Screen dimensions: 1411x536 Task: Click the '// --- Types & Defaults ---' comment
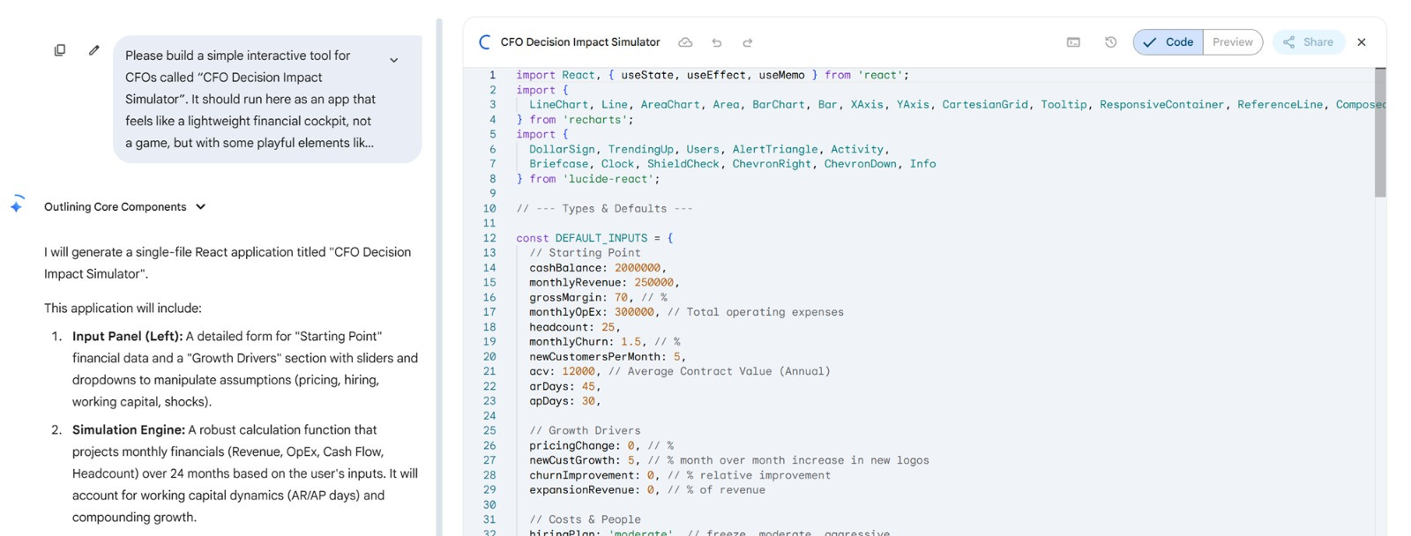tap(604, 209)
